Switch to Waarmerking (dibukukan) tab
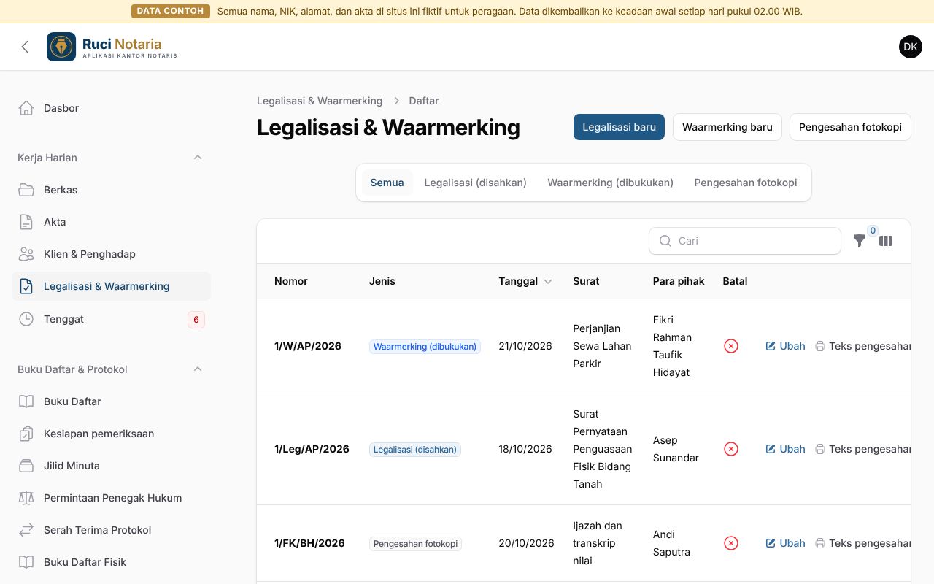 coord(610,182)
